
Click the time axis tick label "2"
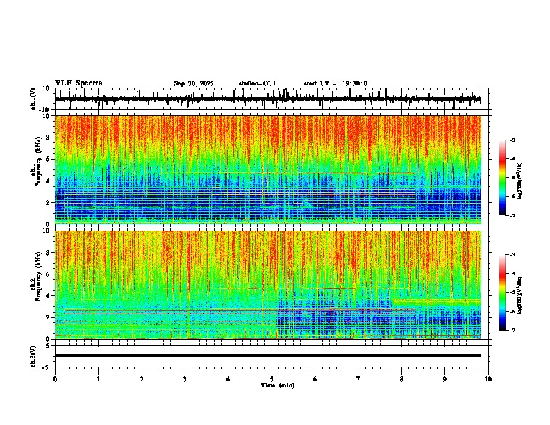point(142,379)
